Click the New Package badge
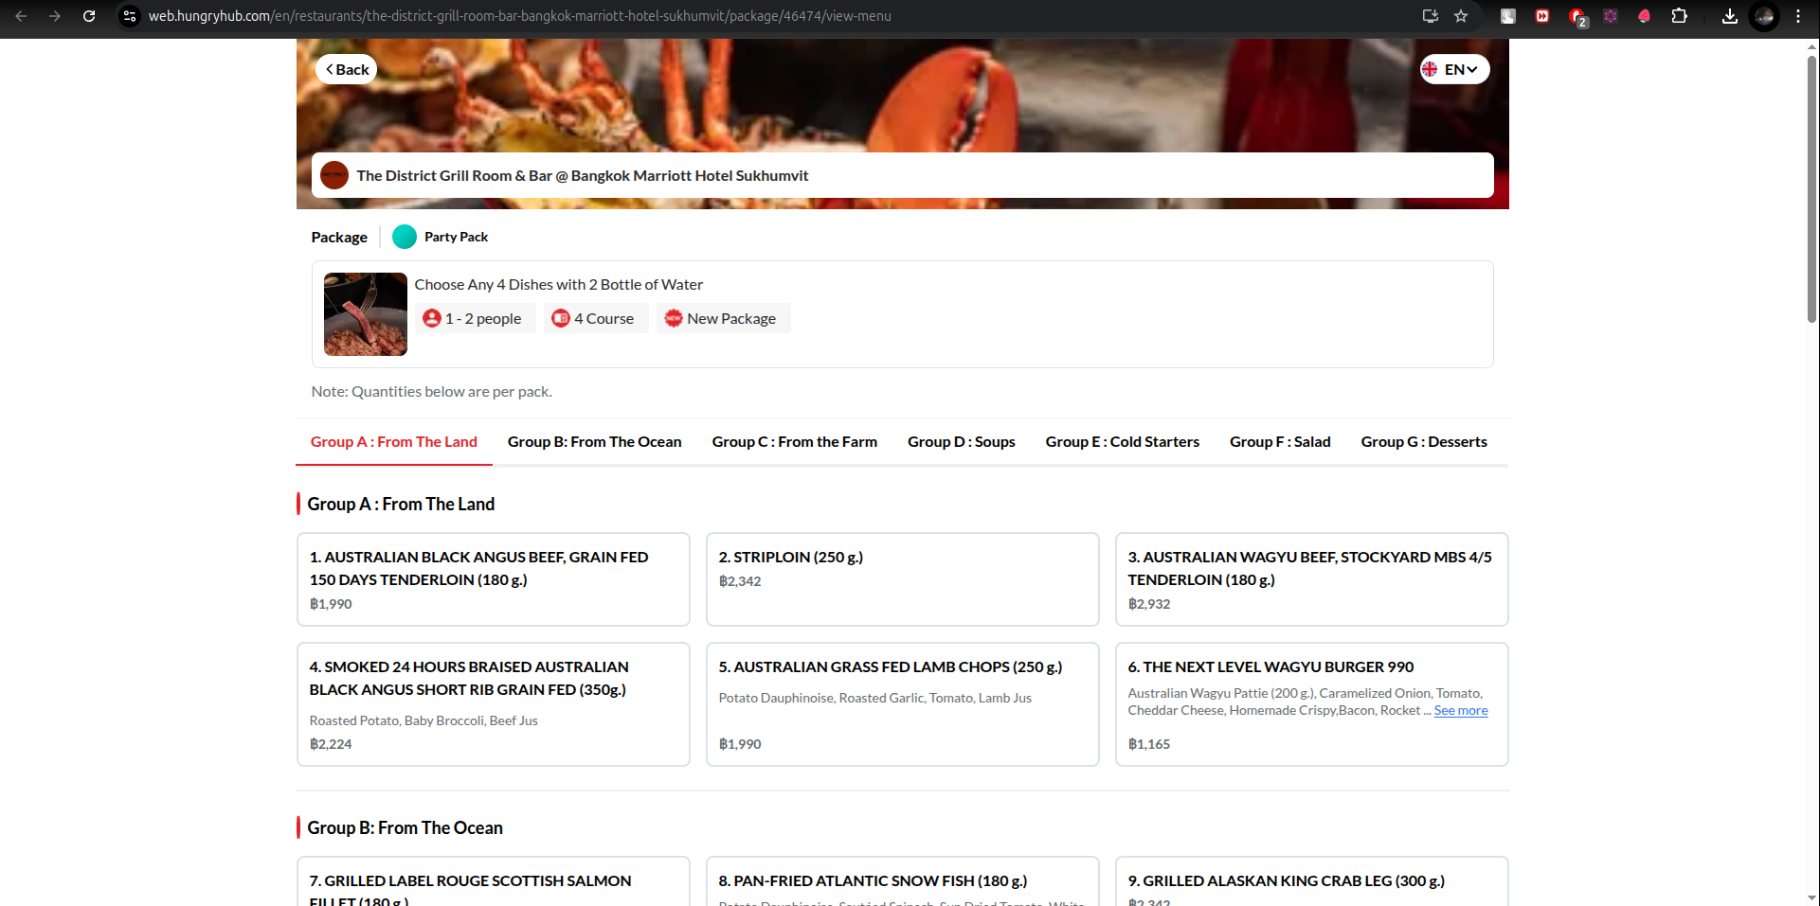Image resolution: width=1820 pixels, height=906 pixels. (x=722, y=319)
